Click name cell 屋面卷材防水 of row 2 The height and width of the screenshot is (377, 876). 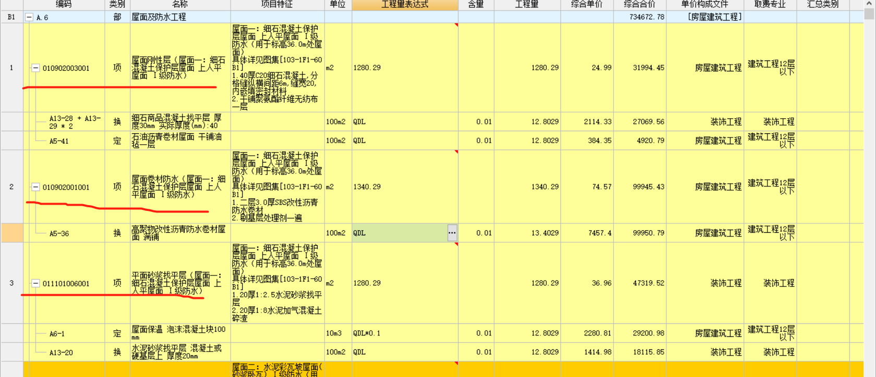180,187
